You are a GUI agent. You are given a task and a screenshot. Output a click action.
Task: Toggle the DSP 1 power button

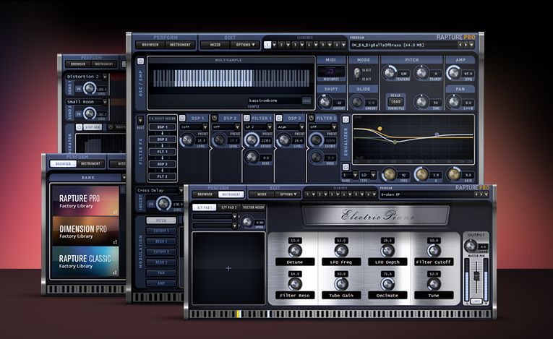click(x=182, y=118)
